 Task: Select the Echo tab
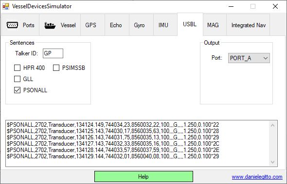click(x=117, y=25)
